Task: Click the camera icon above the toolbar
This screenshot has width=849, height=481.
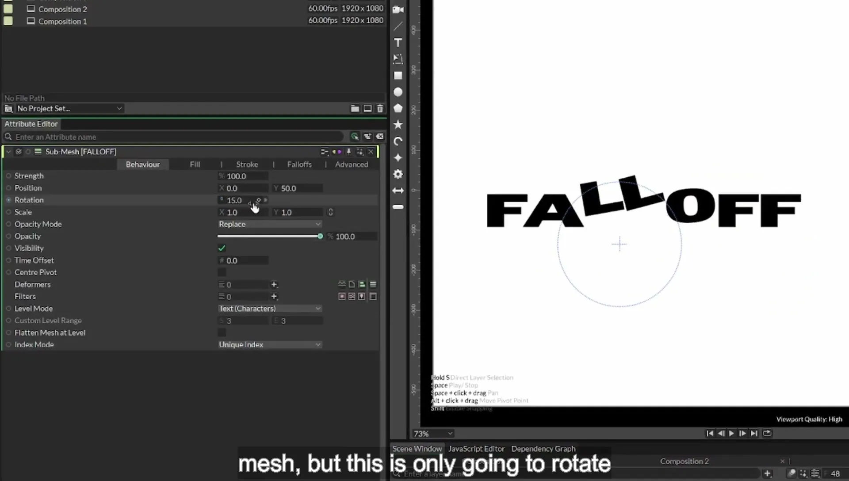Action: 398,10
